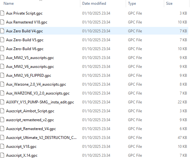Click the 8 KB size value
The width and height of the screenshot is (194, 164).
(x=183, y=84)
